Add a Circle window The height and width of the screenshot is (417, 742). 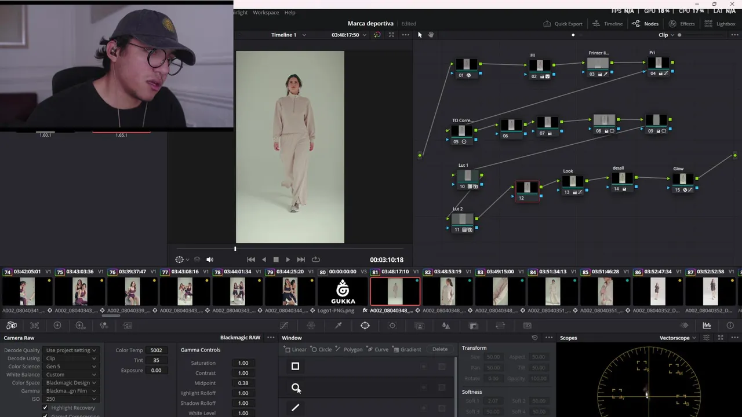coord(321,349)
